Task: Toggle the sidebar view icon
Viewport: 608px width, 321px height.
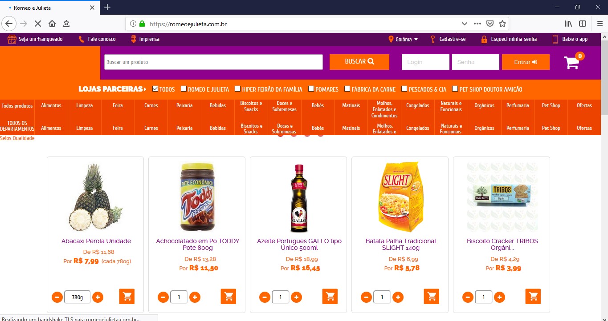Action: pyautogui.click(x=583, y=24)
